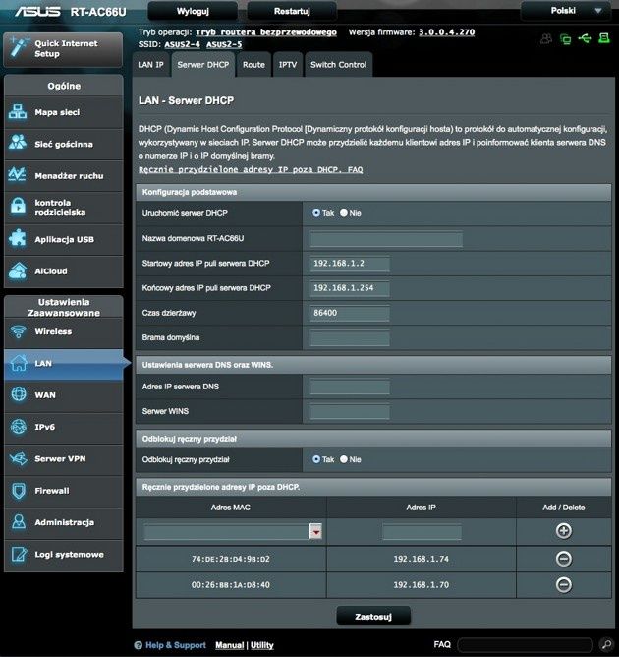619x657 pixels.
Task: Focus Serwer WINS input field
Action: (350, 411)
